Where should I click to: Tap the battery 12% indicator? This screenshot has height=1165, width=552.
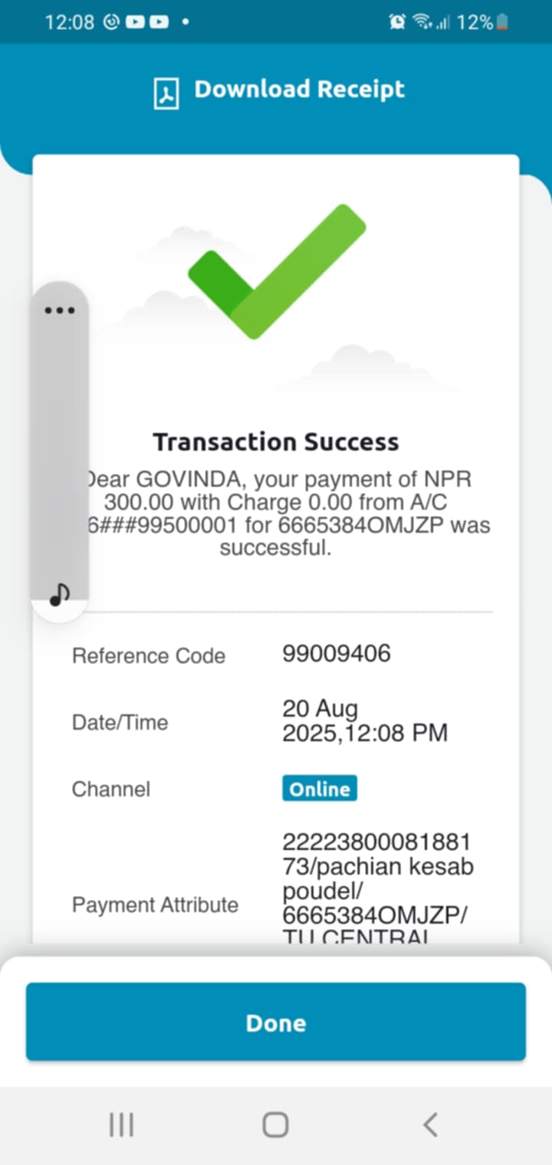pos(483,22)
